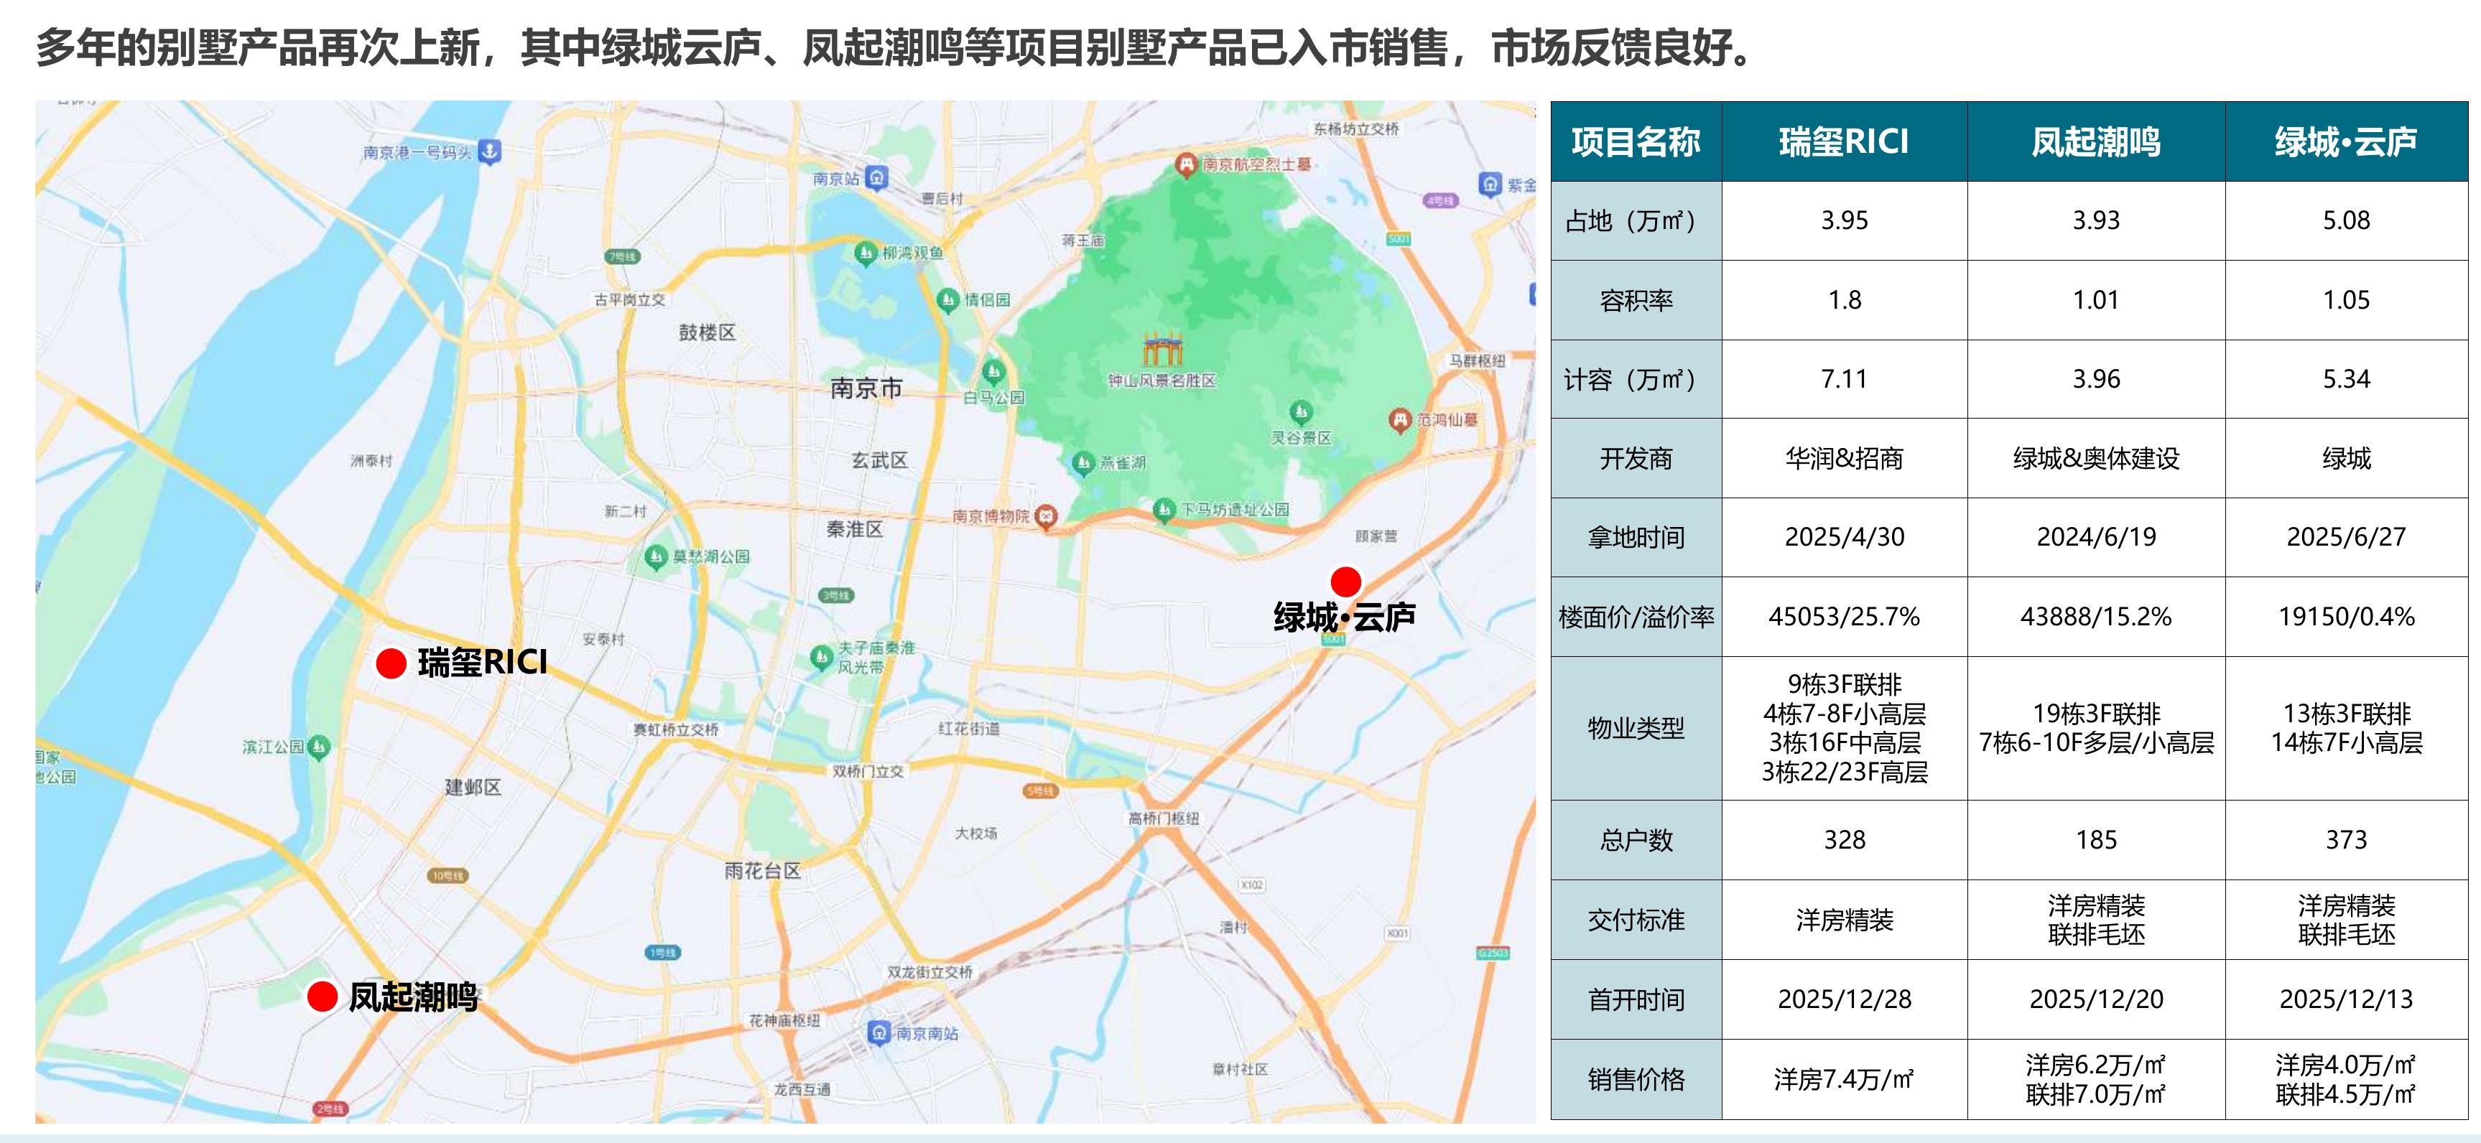Click the land area value 3.95

click(1845, 220)
